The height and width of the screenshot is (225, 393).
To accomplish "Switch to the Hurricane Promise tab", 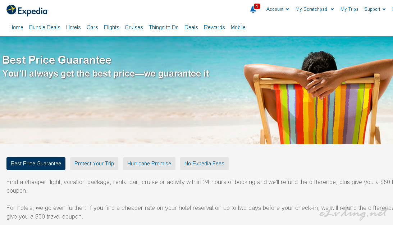I will click(149, 164).
